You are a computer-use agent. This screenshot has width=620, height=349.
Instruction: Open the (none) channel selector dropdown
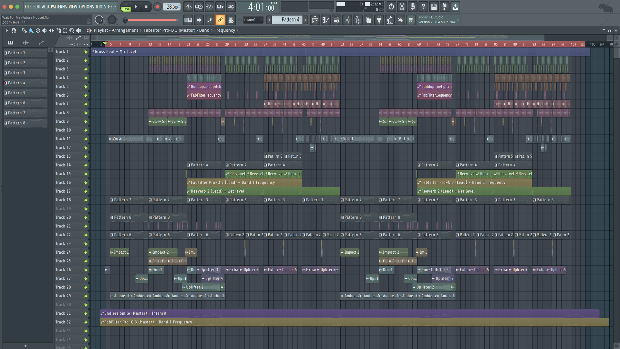coord(253,20)
